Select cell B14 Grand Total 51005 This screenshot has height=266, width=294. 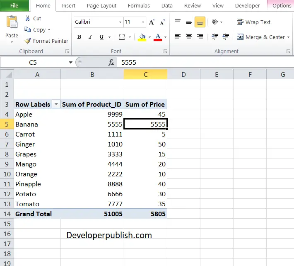pyautogui.click(x=92, y=214)
